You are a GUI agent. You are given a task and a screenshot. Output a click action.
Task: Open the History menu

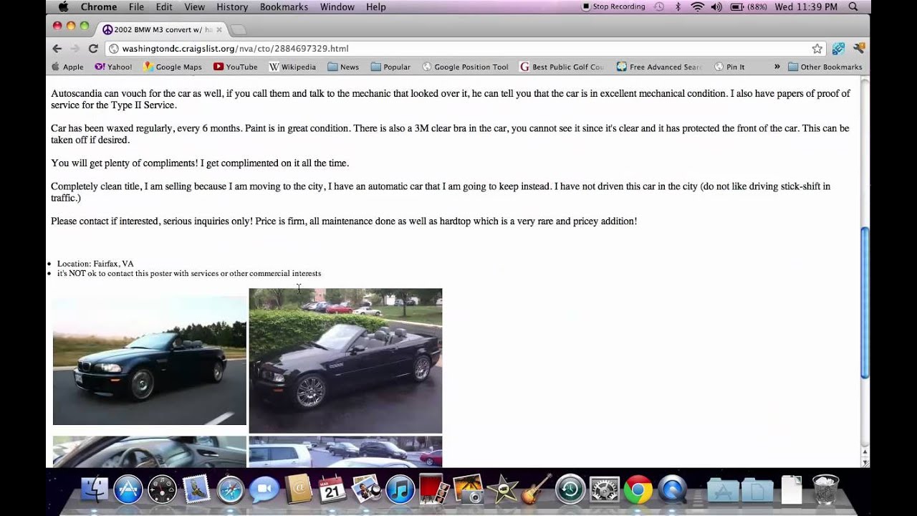tap(232, 6)
